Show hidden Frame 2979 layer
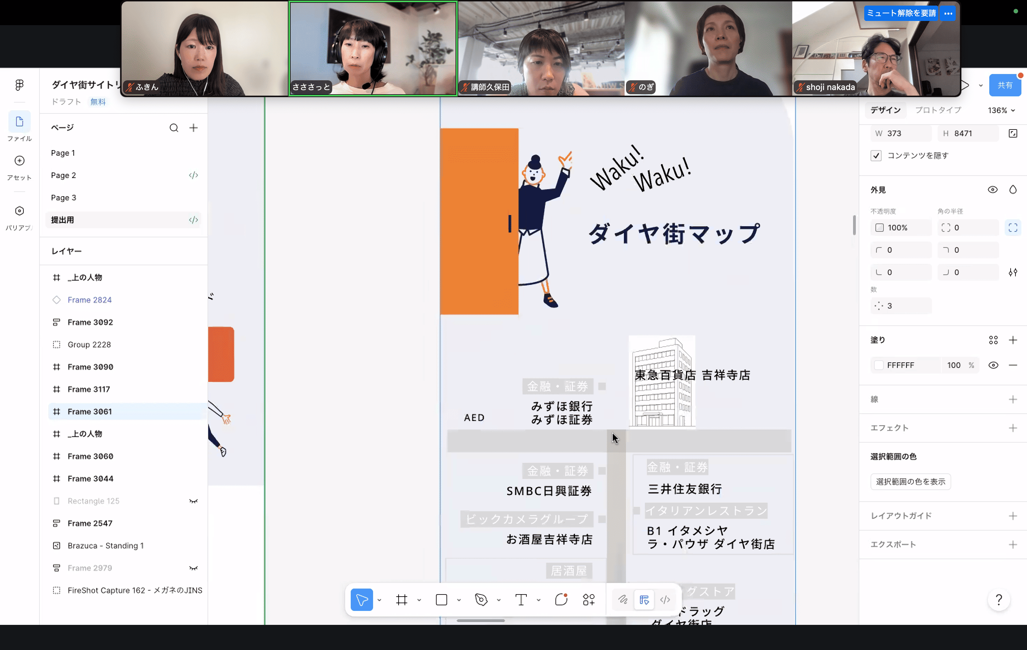 click(x=194, y=568)
